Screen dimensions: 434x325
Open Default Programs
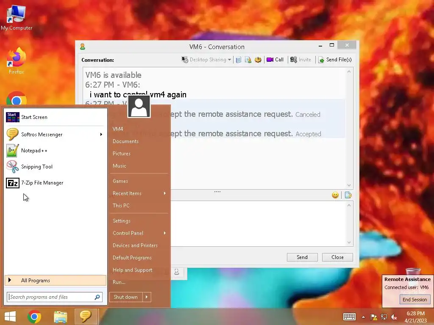click(x=132, y=258)
